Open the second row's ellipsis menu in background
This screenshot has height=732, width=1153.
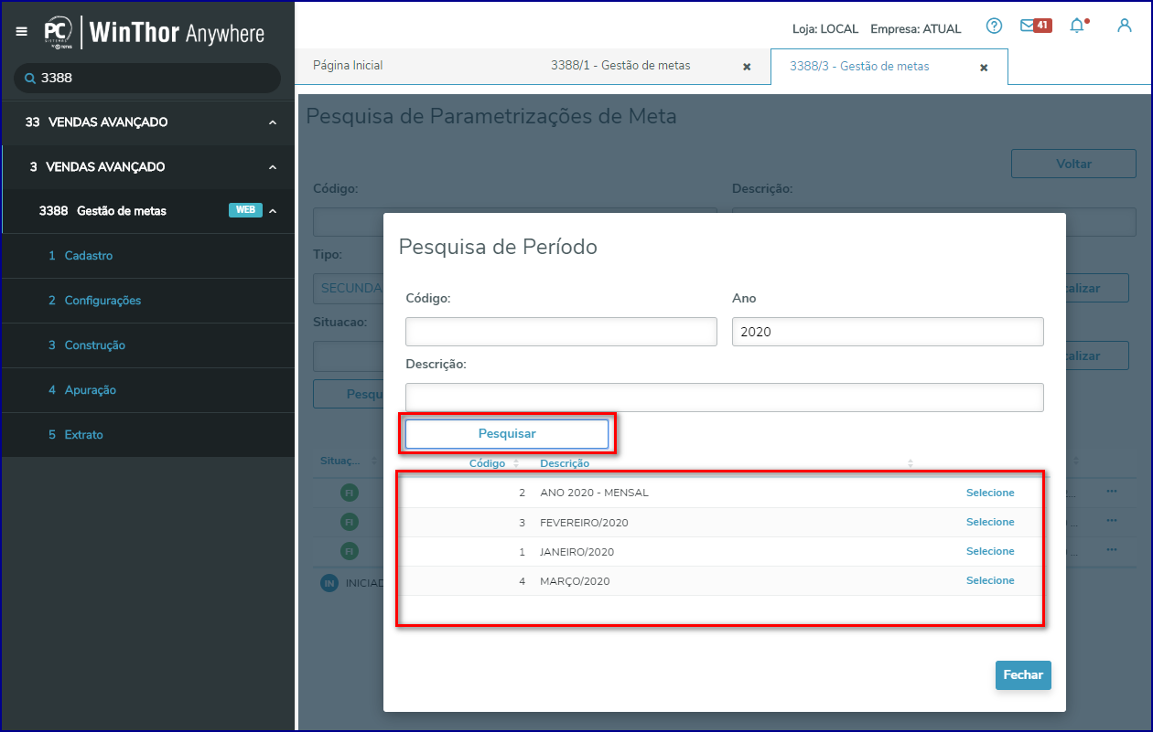click(1112, 521)
